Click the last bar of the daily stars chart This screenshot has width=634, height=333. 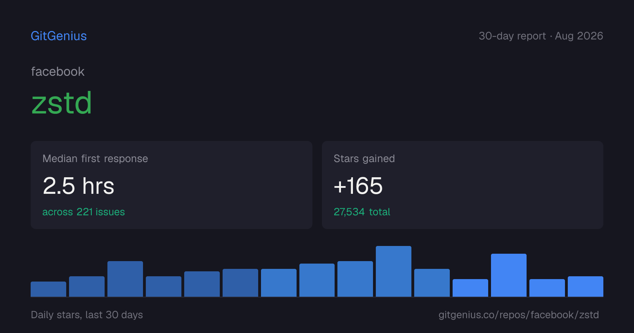tap(585, 286)
